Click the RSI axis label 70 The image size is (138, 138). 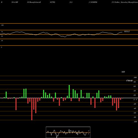2,32
